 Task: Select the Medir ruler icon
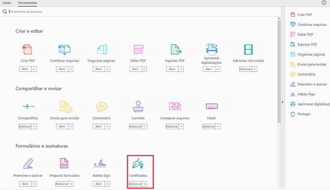tap(212, 106)
